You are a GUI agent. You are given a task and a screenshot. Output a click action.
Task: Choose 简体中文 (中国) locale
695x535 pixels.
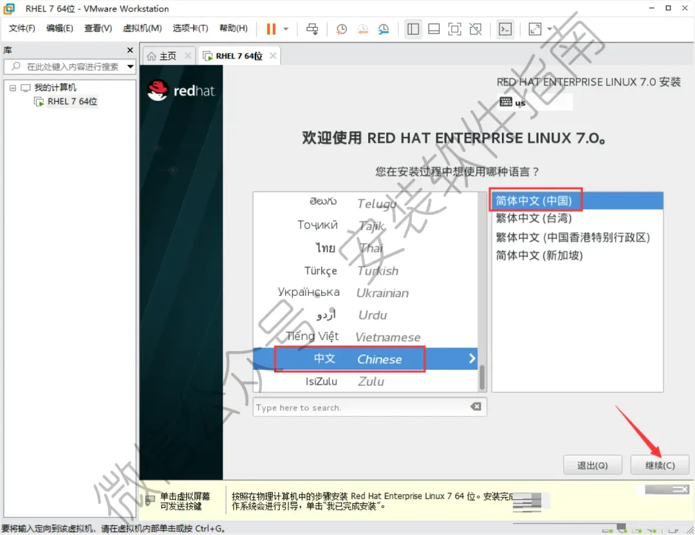coord(577,201)
